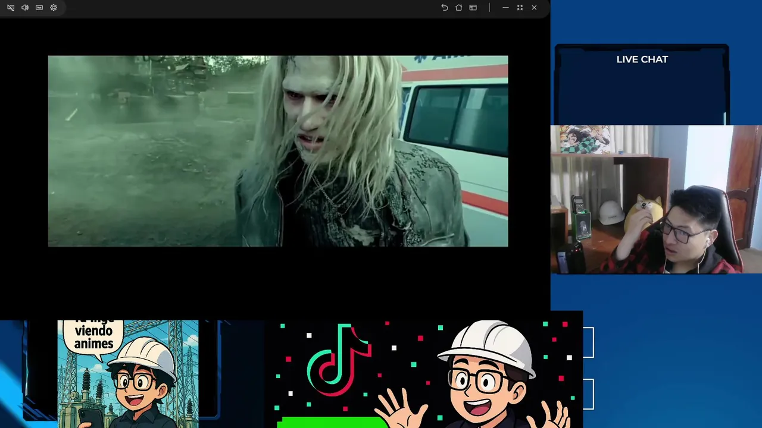The height and width of the screenshot is (428, 762).
Task: Minimize the mirrored screen window
Action: [x=505, y=8]
